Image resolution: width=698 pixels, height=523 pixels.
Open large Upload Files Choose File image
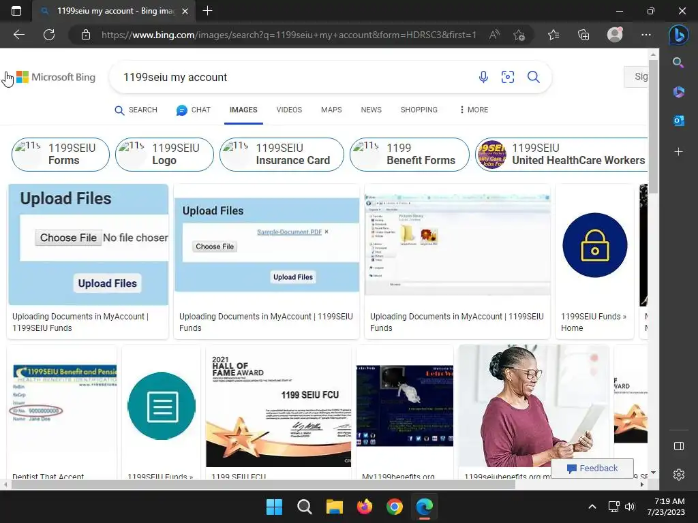(x=89, y=244)
